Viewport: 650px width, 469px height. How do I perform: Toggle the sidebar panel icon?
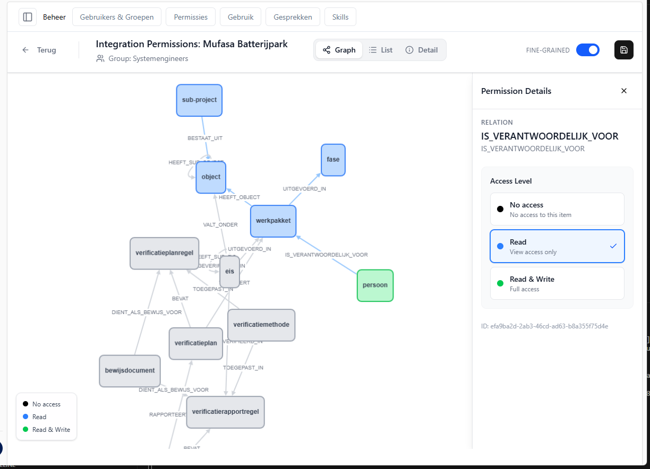[x=28, y=17]
